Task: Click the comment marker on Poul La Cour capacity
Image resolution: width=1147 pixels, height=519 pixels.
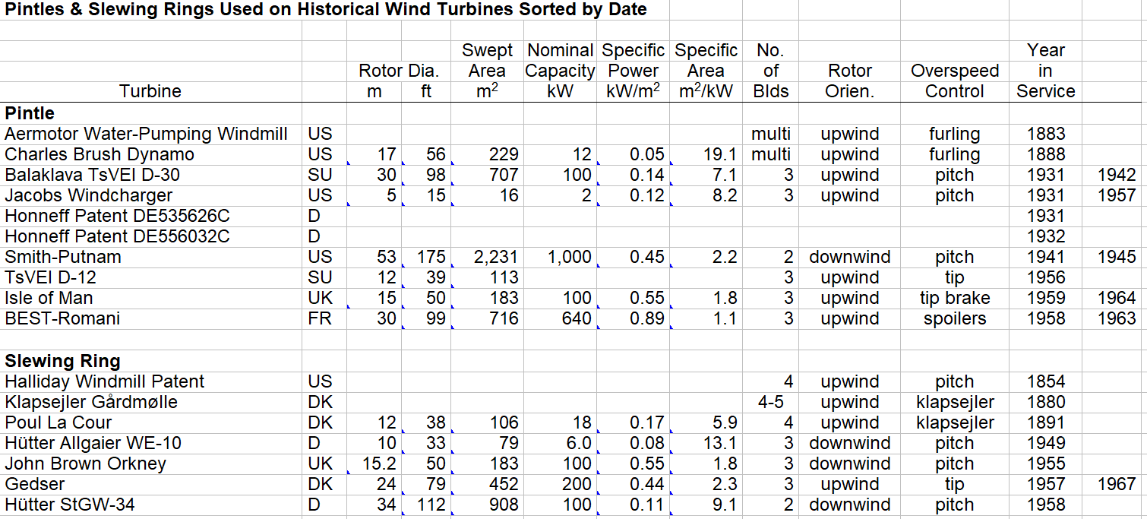Action: click(x=598, y=430)
